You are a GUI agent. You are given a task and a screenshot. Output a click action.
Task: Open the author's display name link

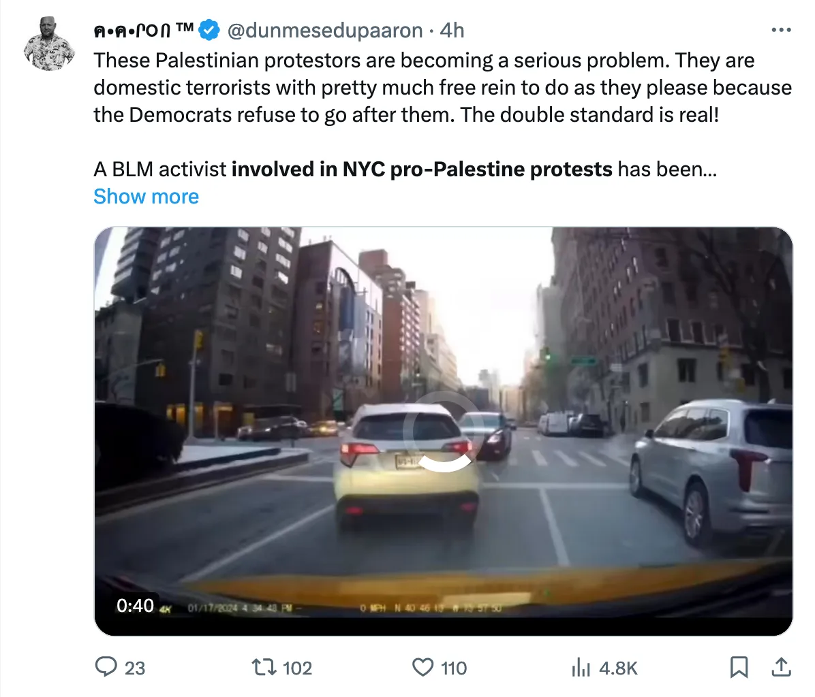[x=144, y=31]
